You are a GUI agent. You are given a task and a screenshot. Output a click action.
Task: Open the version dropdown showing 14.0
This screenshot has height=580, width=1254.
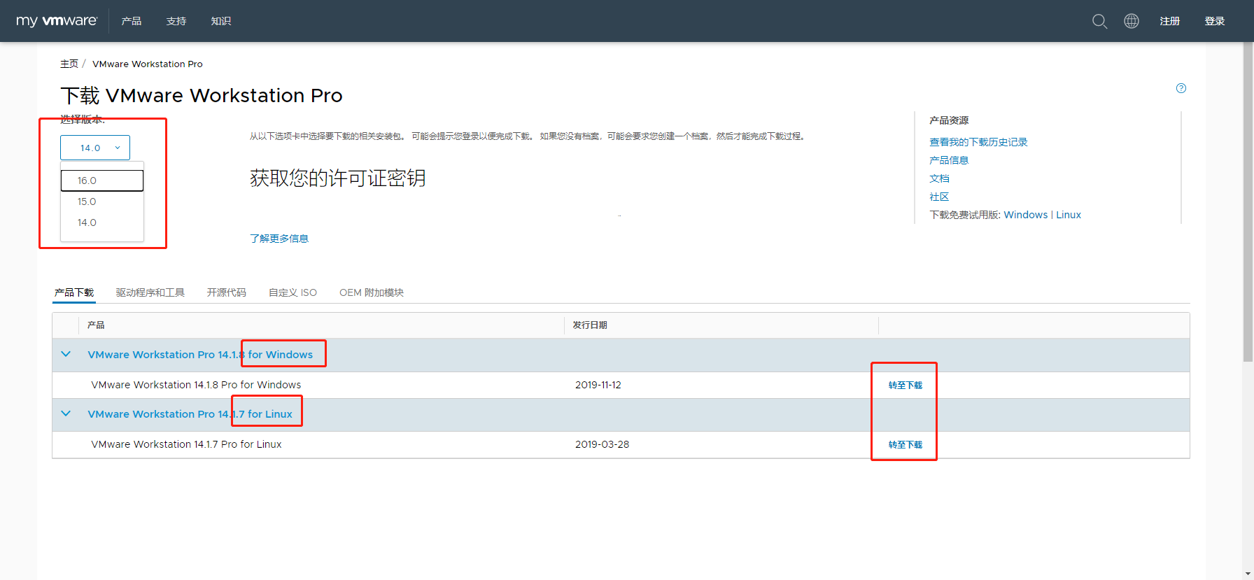[x=95, y=148]
